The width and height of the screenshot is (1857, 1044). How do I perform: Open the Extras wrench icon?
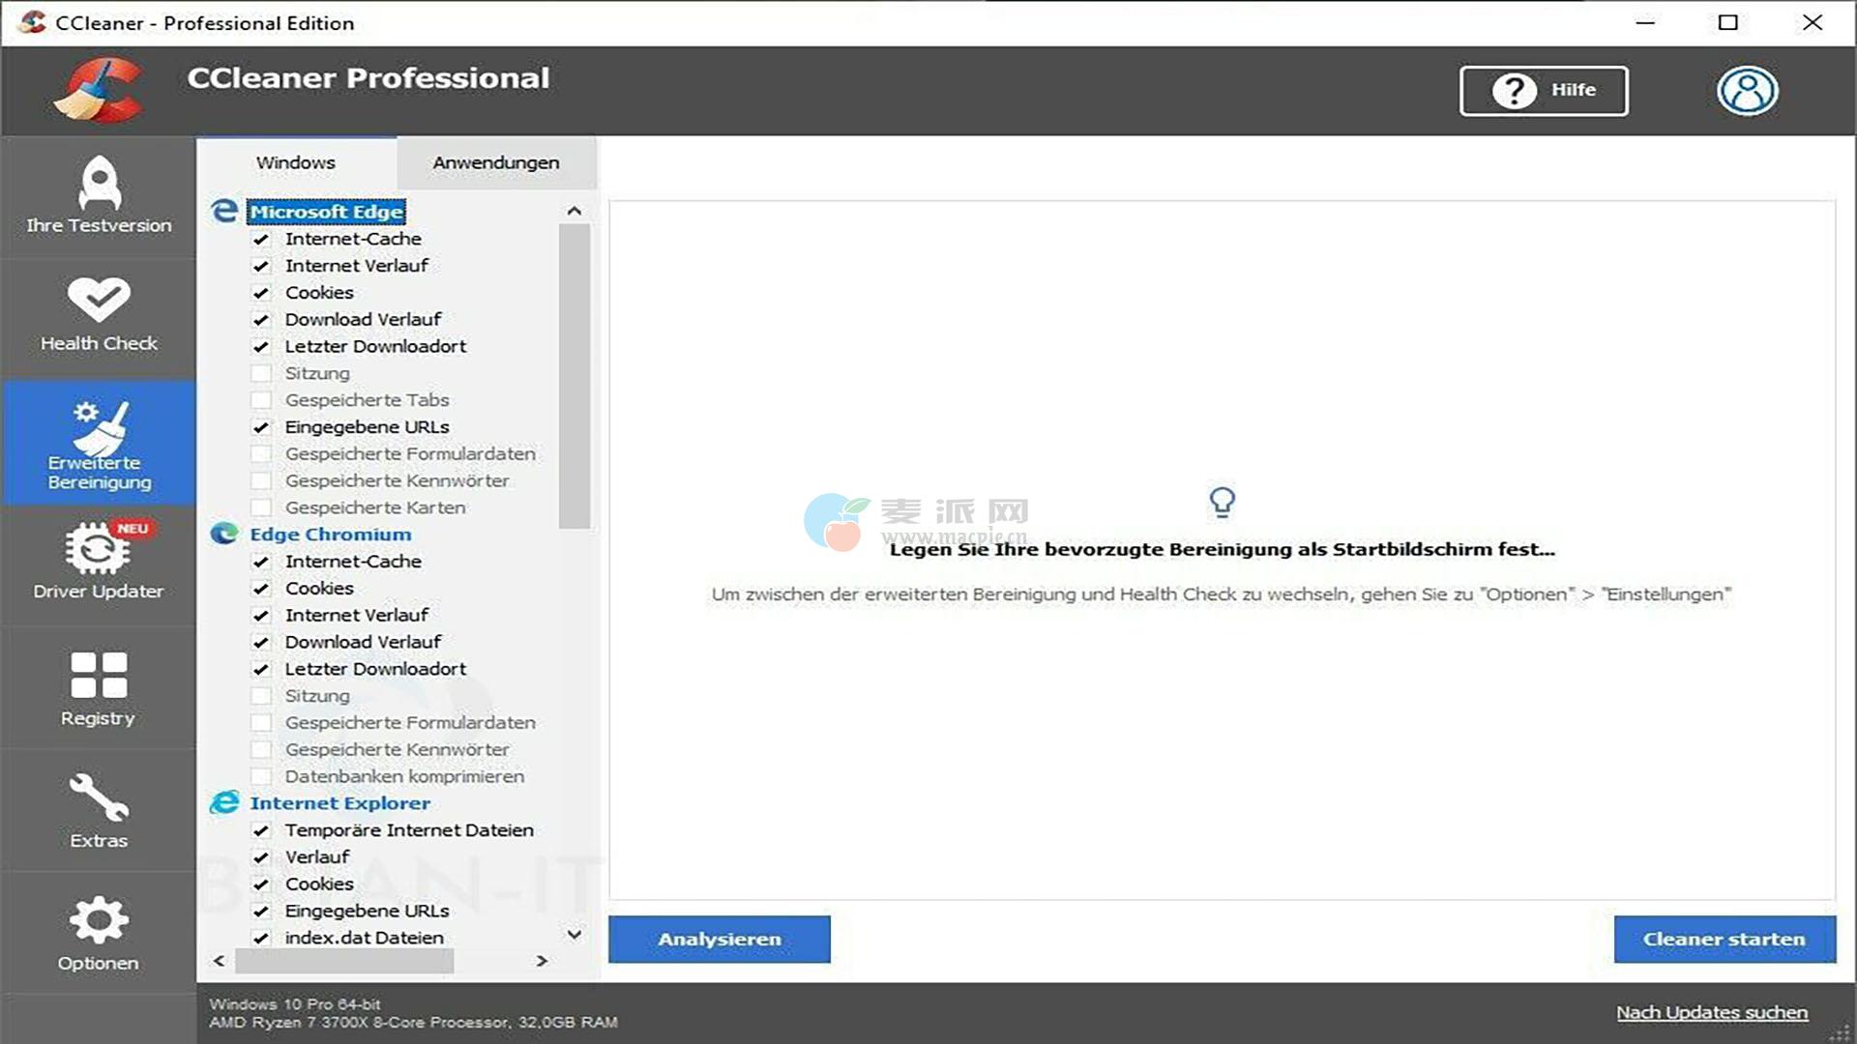point(99,797)
